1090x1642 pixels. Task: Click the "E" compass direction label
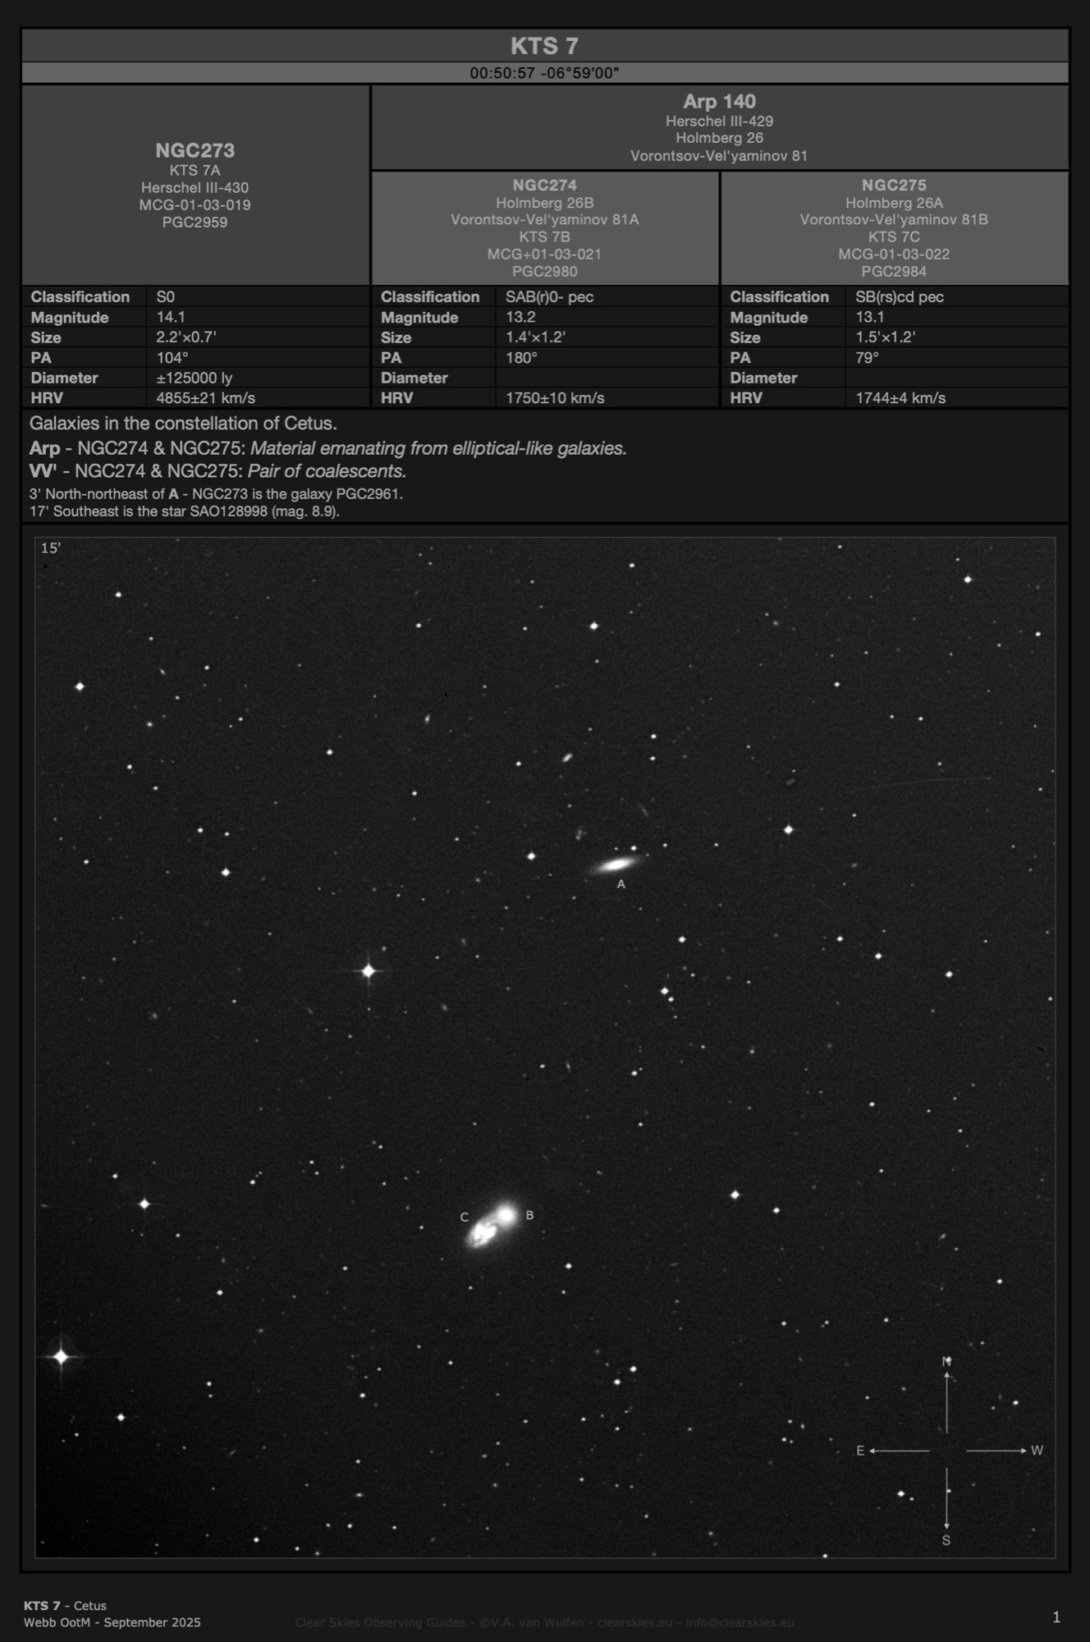click(860, 1451)
